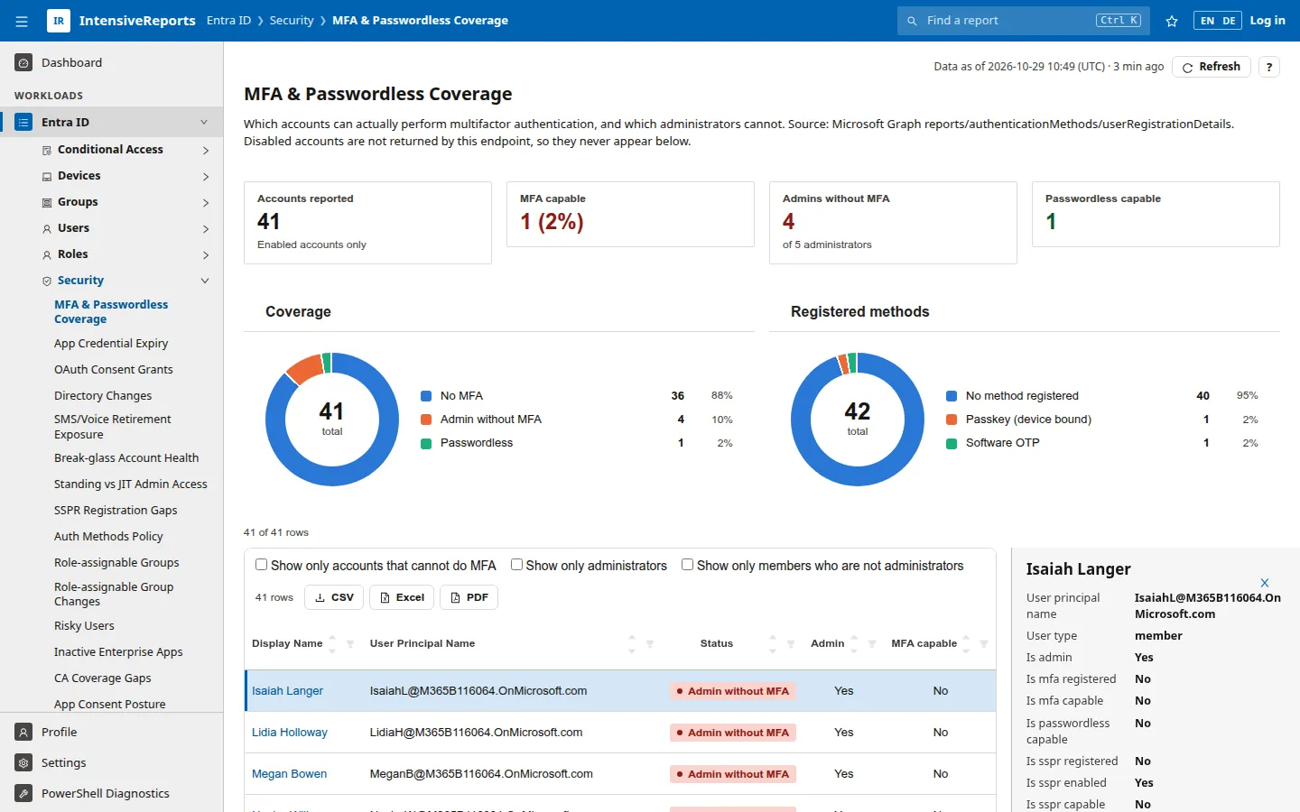
Task: Click the Find a report search field
Action: (1024, 21)
